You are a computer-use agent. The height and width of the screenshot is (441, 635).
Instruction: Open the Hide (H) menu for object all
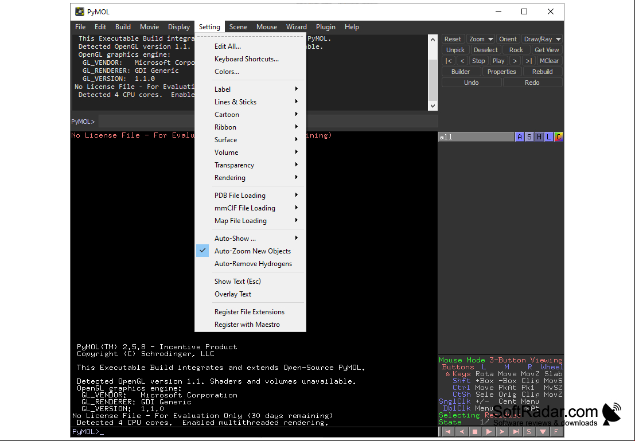(x=539, y=137)
